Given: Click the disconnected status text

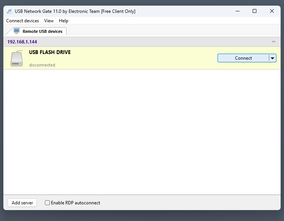Looking at the screenshot, I should coord(42,65).
